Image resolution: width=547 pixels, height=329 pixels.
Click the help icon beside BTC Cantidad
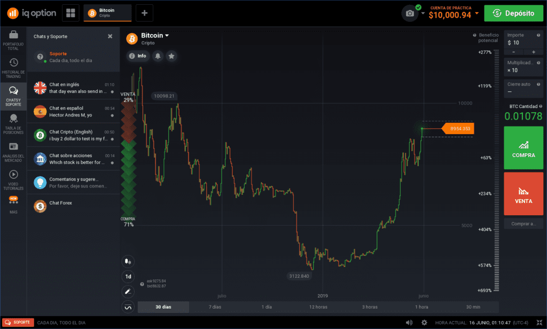click(541, 106)
